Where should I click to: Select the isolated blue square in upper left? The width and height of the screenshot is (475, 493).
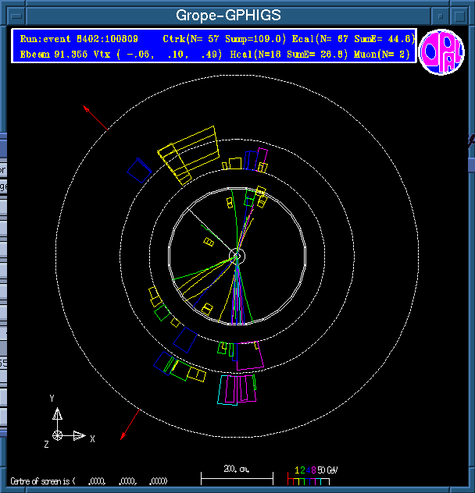pyautogui.click(x=140, y=171)
